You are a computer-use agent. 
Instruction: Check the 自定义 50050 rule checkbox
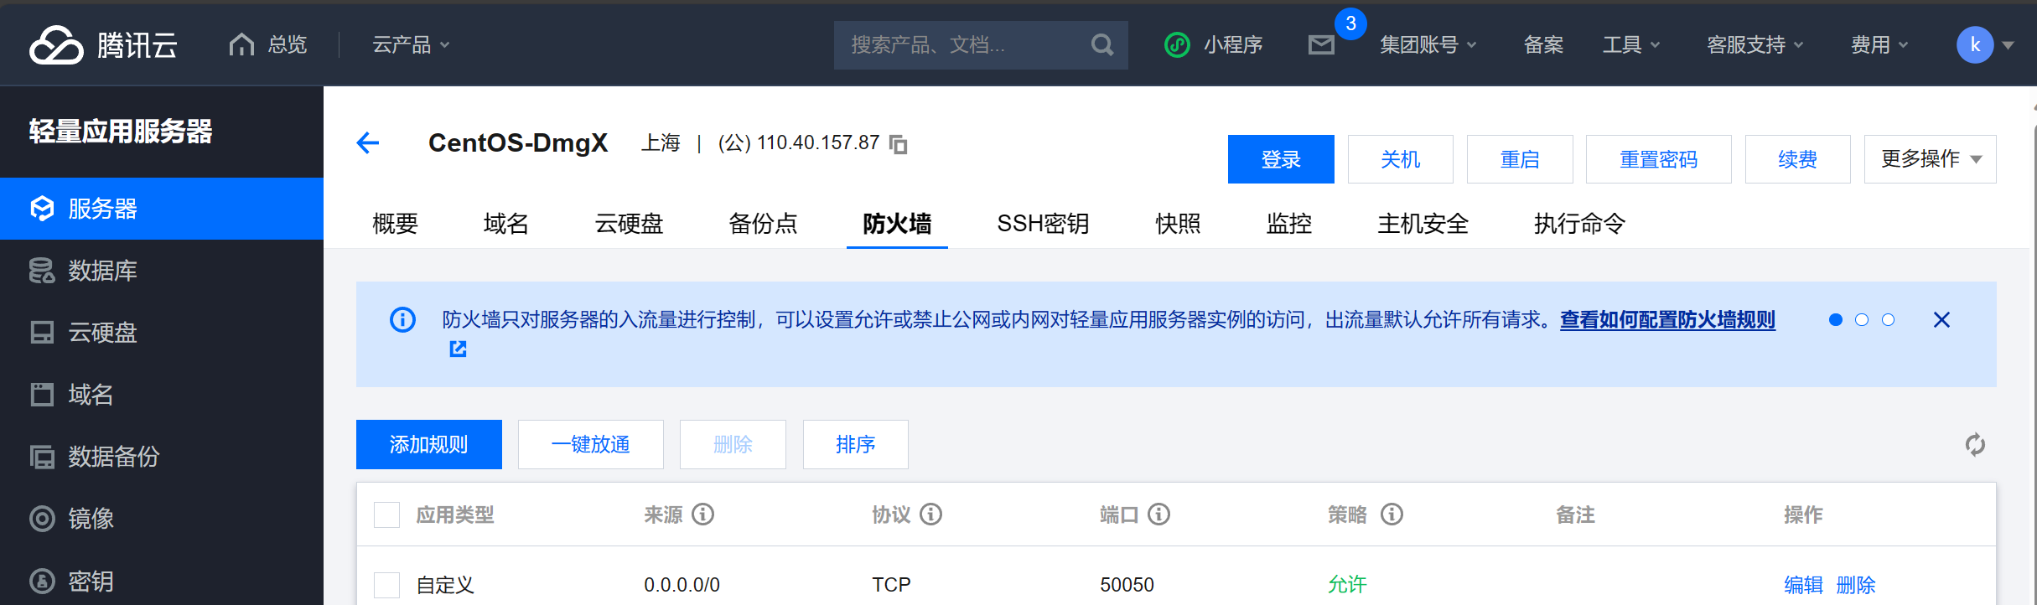point(386,585)
